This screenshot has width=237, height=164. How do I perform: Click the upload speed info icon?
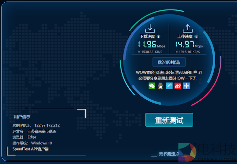[x=196, y=36]
